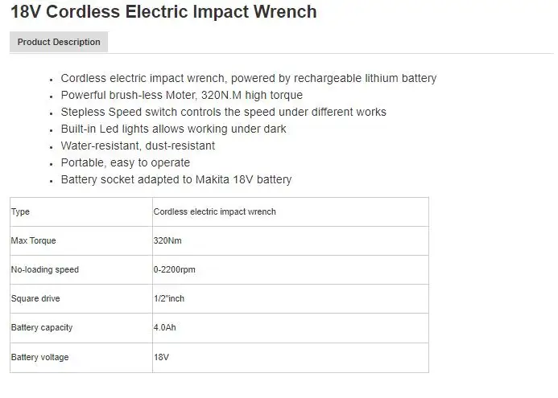Click the Battery capacity row label

coord(41,327)
